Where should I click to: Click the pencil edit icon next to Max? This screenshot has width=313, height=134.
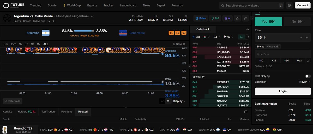tap(308, 61)
